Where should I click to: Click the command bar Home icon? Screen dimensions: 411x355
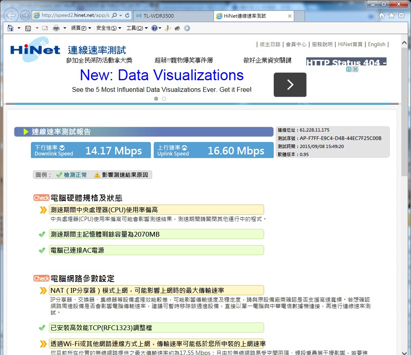[x=10, y=28]
